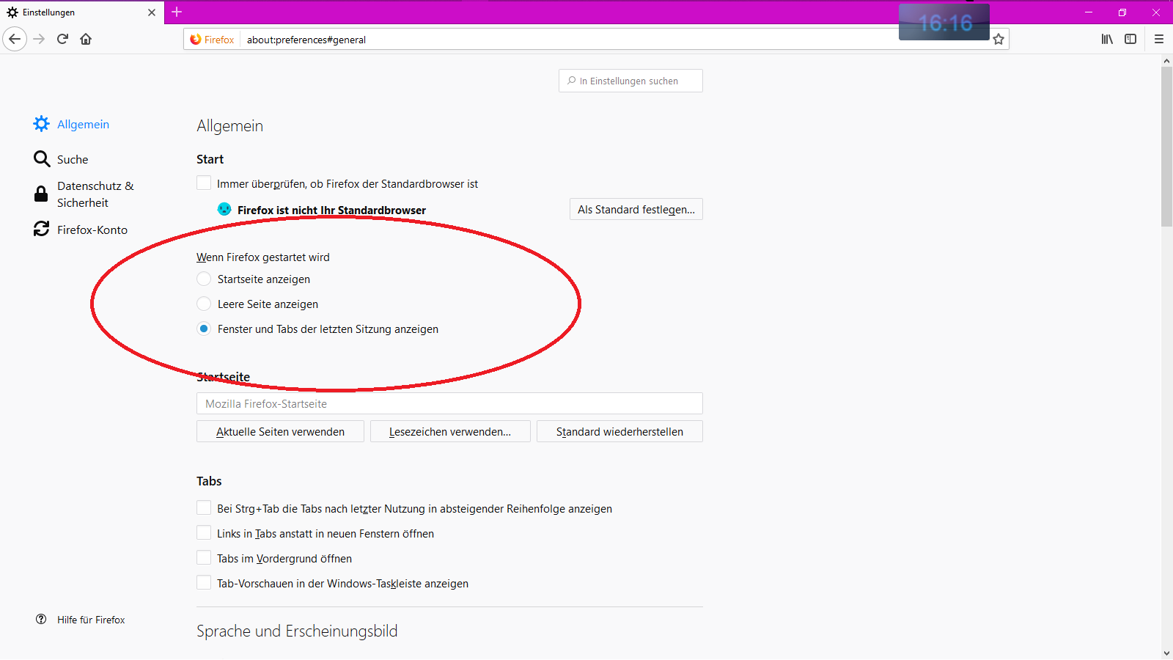The width and height of the screenshot is (1173, 660).
Task: Select the Startseite anzeigen radio option
Action: (x=204, y=279)
